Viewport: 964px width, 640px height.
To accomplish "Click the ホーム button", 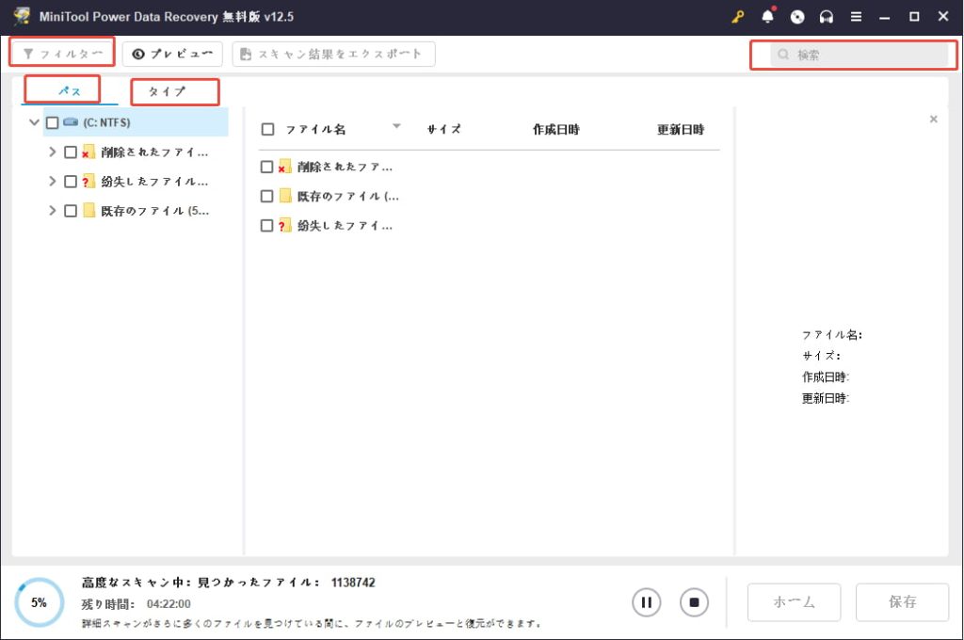I will 794,602.
